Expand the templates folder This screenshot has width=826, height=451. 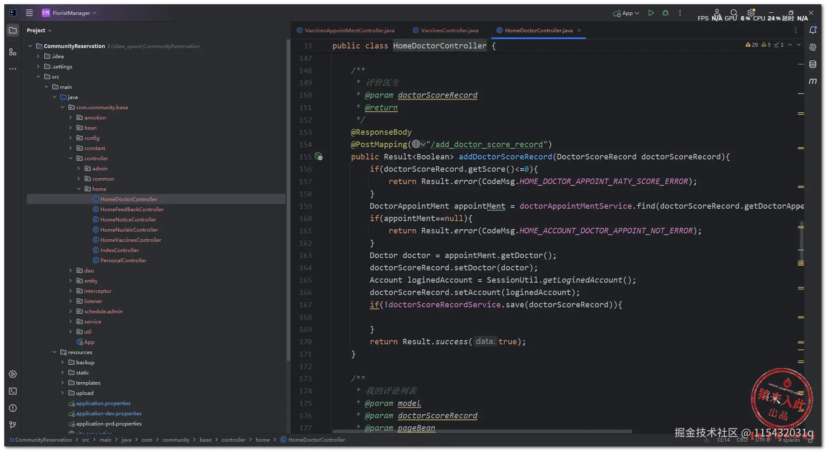(63, 383)
